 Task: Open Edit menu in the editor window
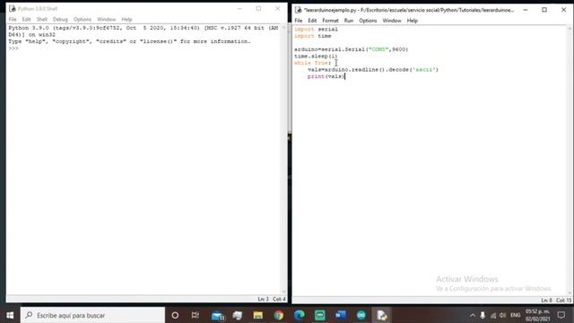point(312,21)
